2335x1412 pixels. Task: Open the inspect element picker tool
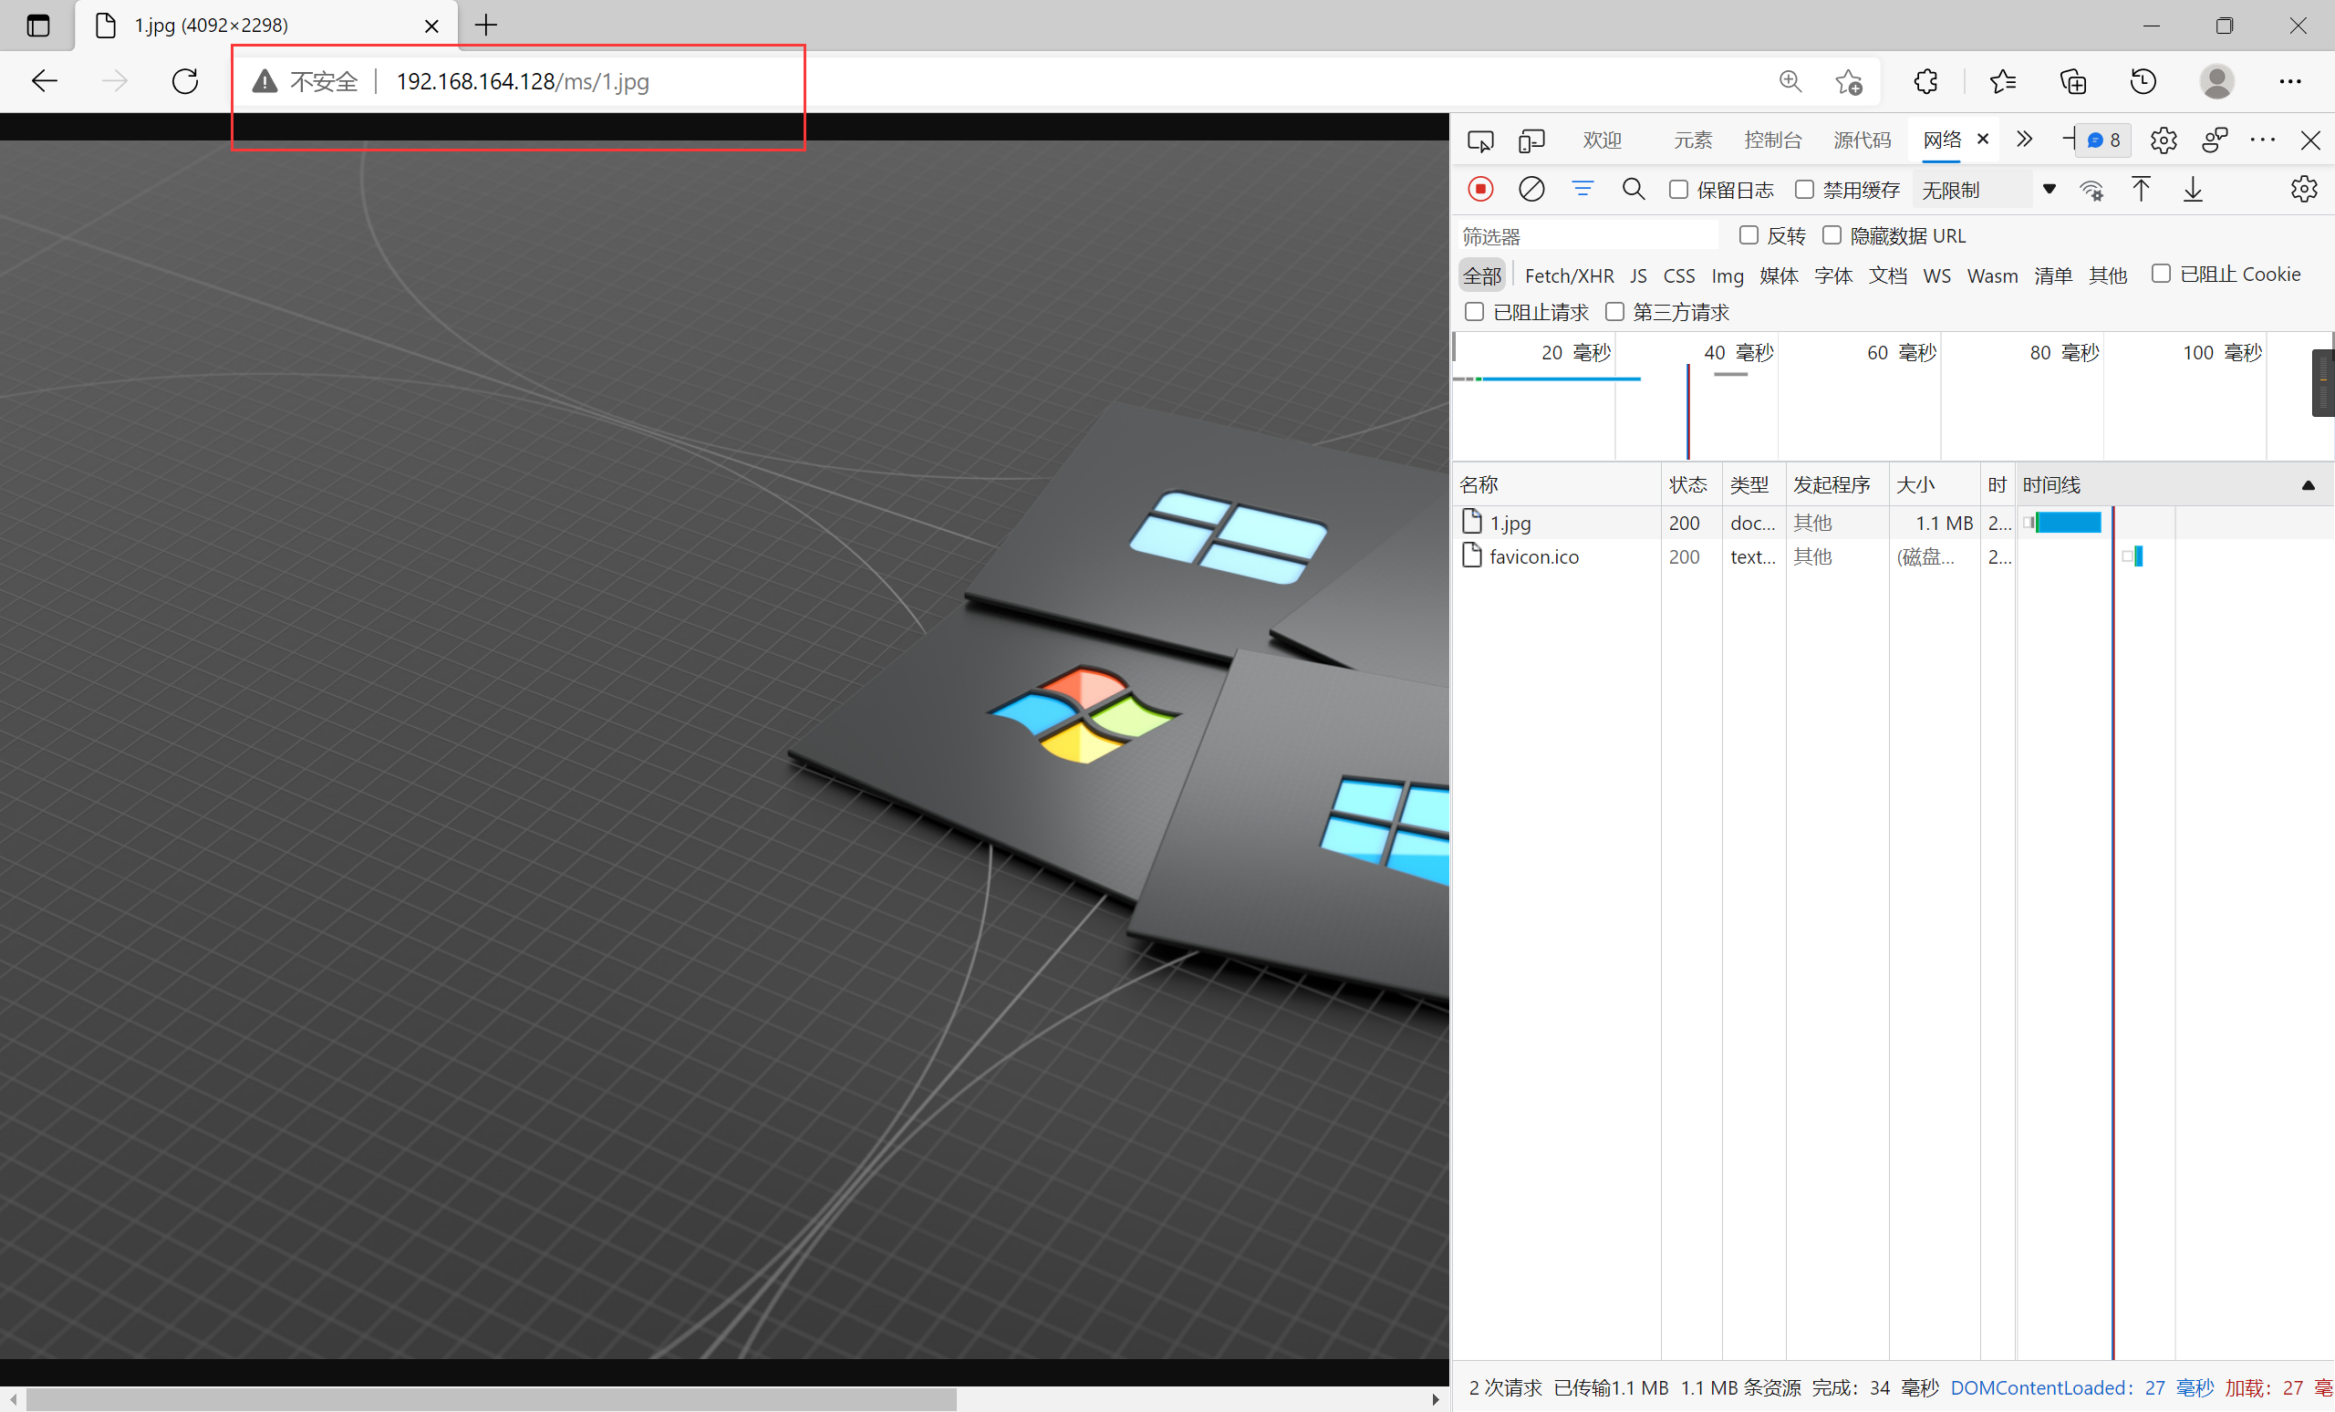point(1480,141)
